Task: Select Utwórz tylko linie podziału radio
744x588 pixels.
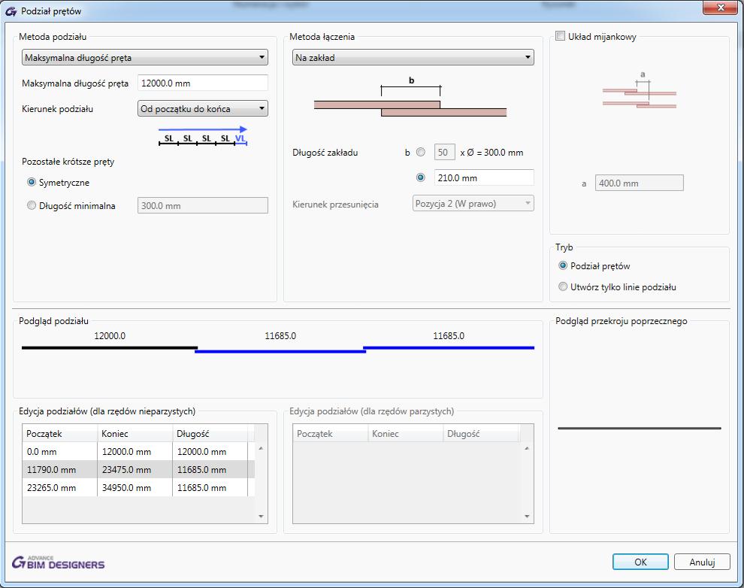Action: (563, 286)
